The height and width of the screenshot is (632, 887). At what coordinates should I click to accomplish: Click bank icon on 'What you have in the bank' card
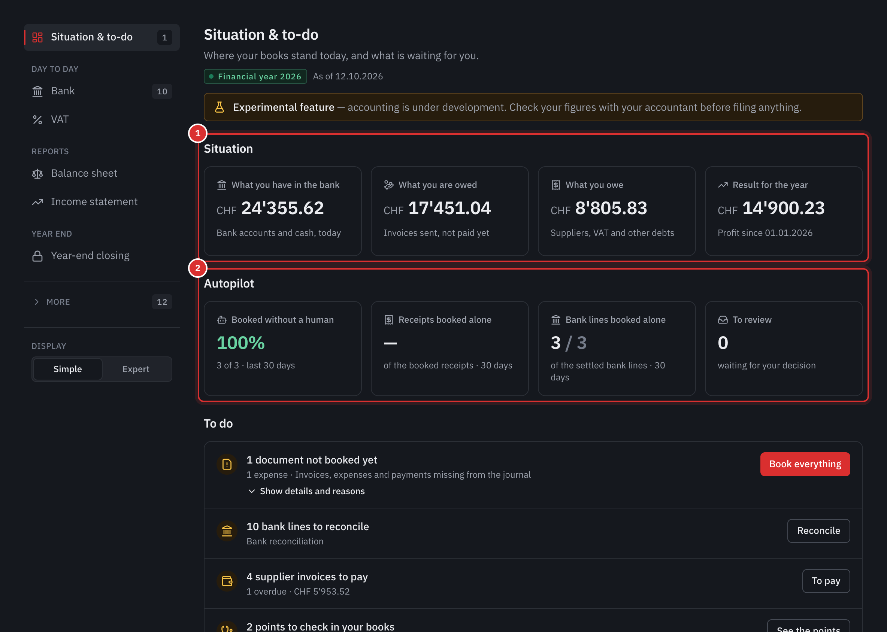tap(221, 185)
